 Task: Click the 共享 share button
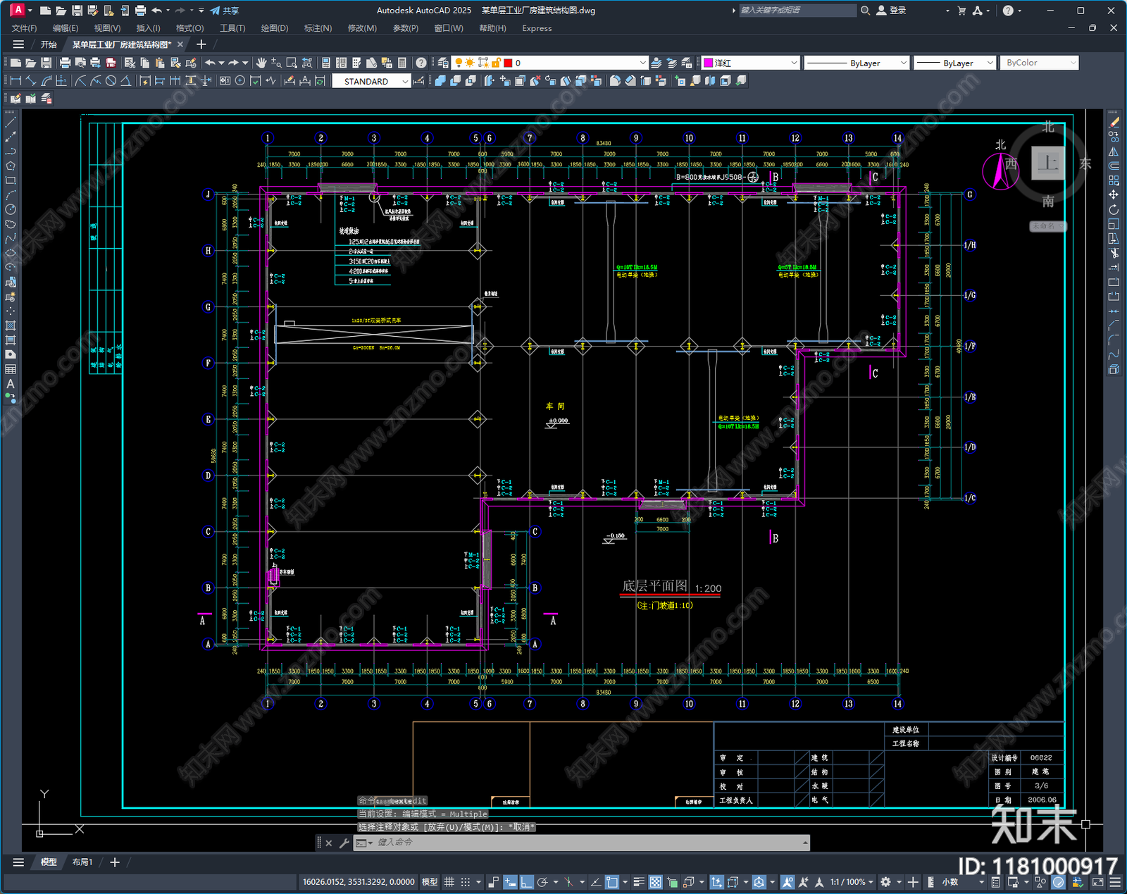coord(225,11)
